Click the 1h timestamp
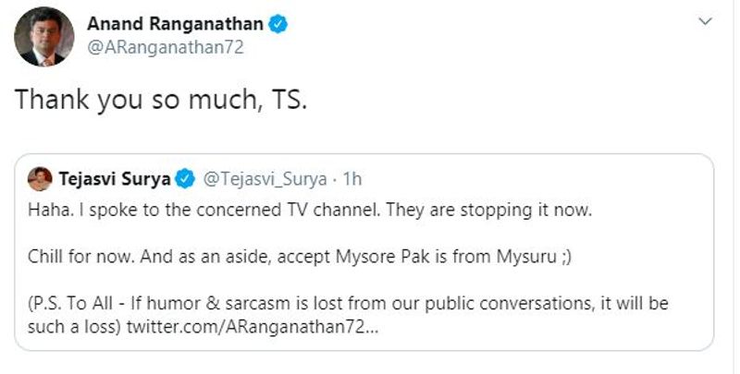Viewport: 740px width, 374px height. click(351, 176)
